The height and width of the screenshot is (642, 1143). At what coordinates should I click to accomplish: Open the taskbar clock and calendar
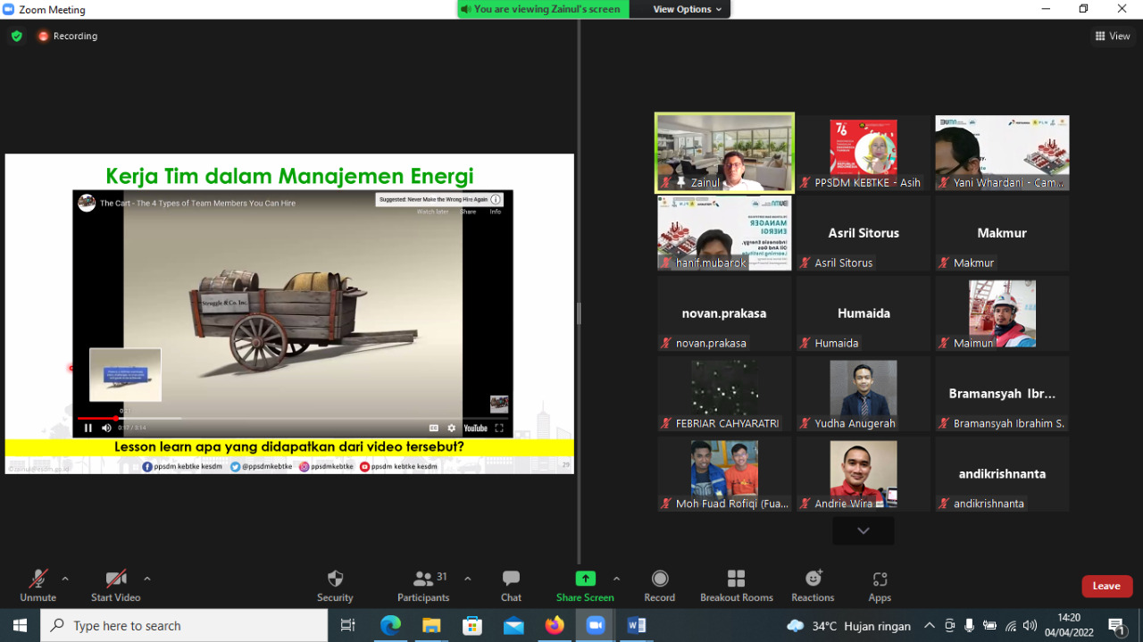click(1069, 626)
